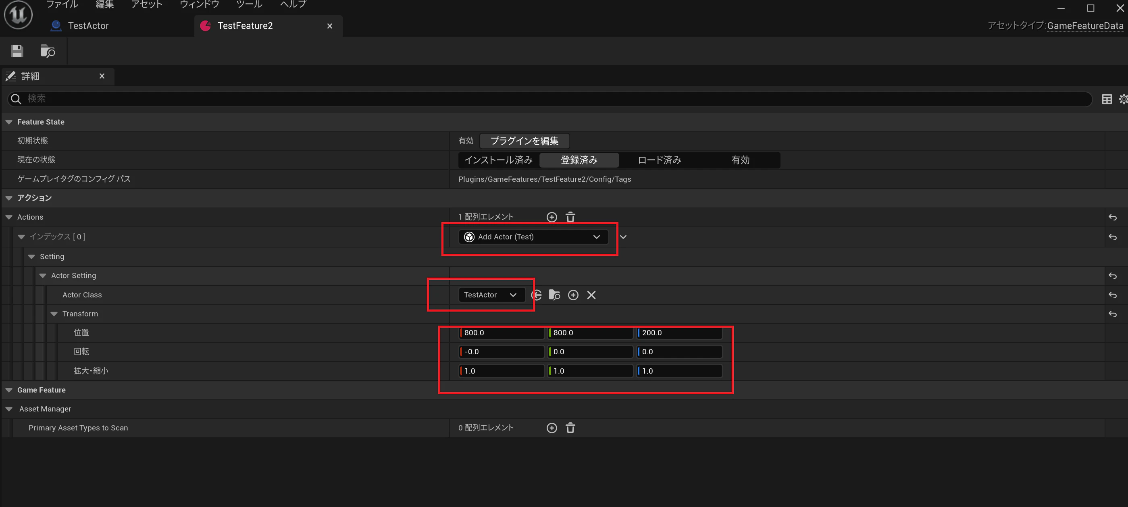The width and height of the screenshot is (1128, 507).
Task: Open the ウィンドウ menu
Action: click(199, 4)
